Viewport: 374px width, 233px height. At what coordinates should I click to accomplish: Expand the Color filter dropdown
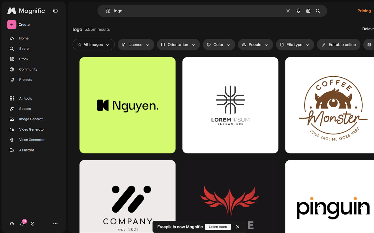tap(219, 45)
